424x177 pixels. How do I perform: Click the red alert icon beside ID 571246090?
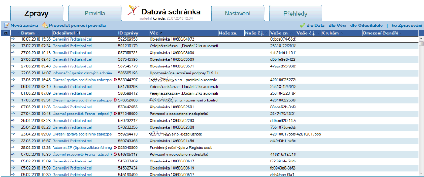115,114
